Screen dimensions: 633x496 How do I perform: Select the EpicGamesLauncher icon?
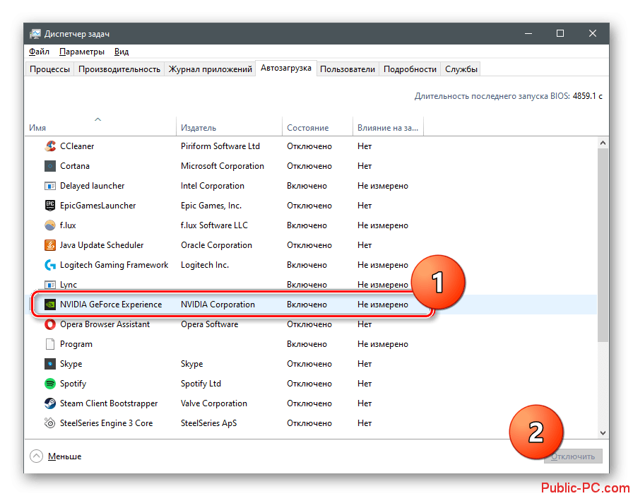50,206
